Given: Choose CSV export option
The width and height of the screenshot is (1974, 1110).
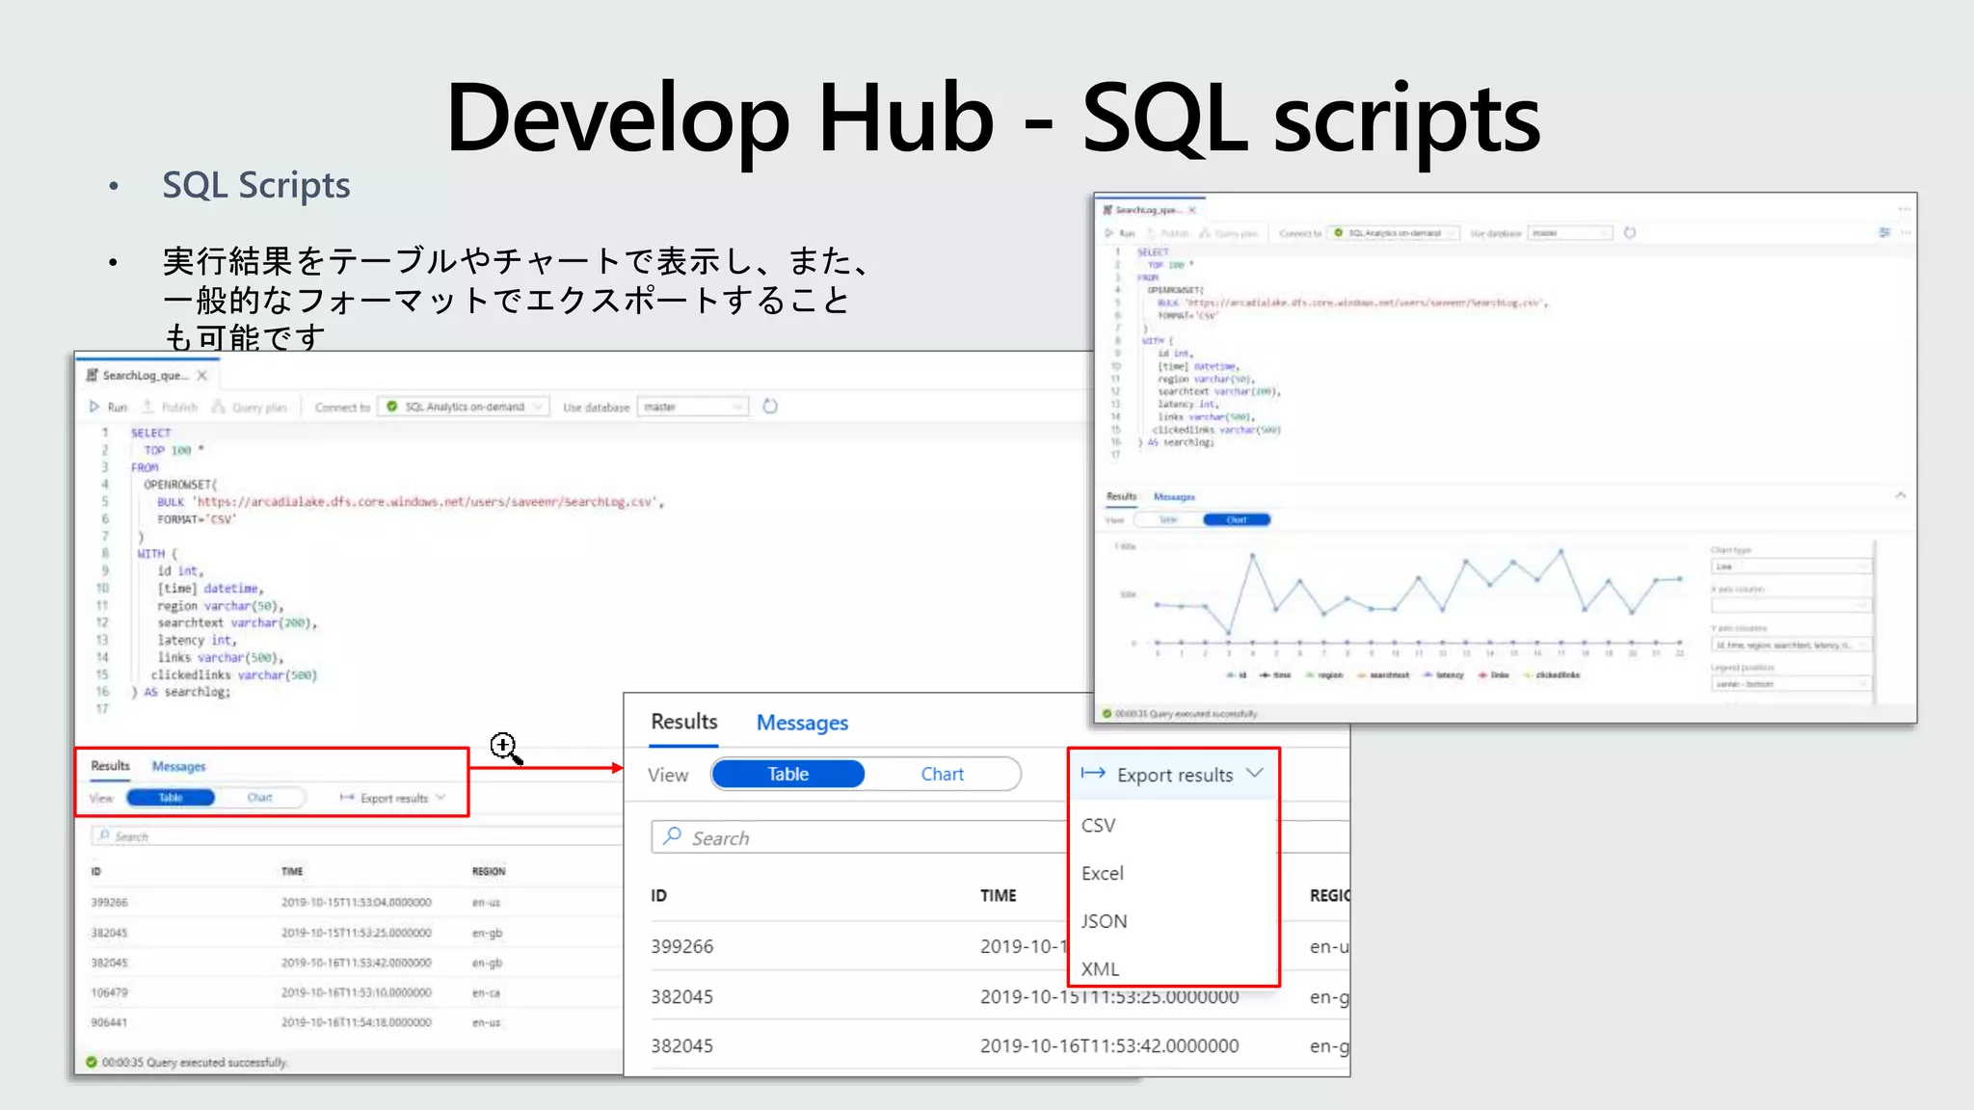Looking at the screenshot, I should point(1098,825).
